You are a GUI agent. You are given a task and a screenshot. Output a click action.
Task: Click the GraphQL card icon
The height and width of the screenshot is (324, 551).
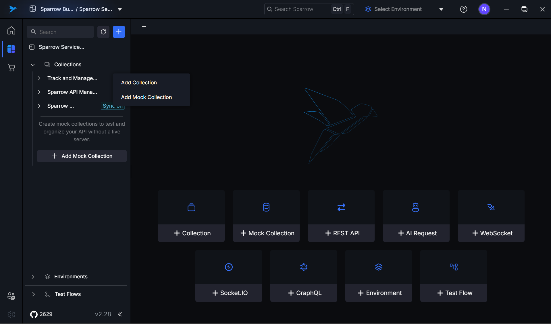coord(304,267)
